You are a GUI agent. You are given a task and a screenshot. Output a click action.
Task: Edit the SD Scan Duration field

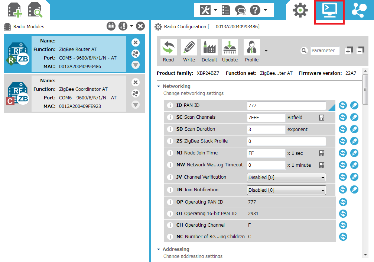(x=266, y=130)
